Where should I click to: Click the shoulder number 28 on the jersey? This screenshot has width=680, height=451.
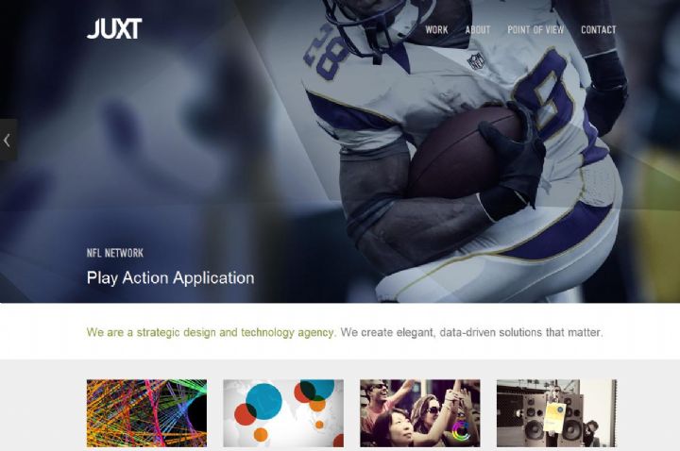[x=325, y=53]
